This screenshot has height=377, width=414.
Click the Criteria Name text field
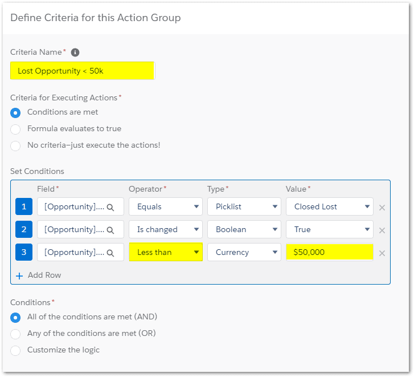[x=83, y=71]
